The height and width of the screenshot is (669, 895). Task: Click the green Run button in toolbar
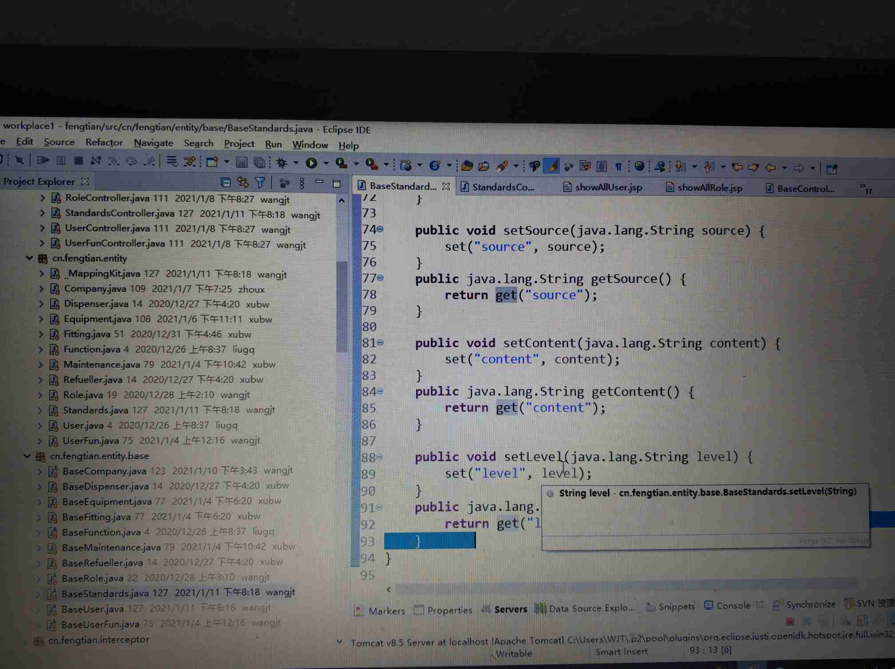pyautogui.click(x=312, y=163)
